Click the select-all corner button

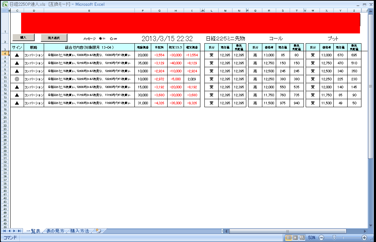pyautogui.click(x=5, y=11)
